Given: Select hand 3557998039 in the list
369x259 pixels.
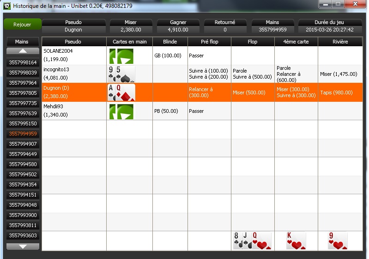Looking at the screenshot, I should (23, 73).
